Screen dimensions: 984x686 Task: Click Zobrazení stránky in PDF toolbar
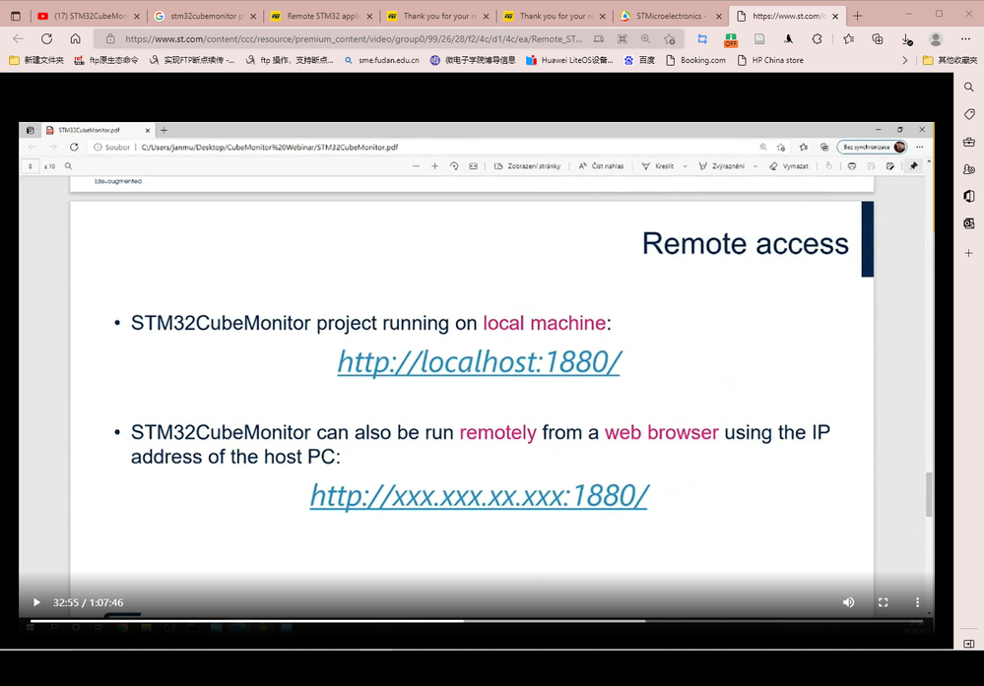coord(527,166)
